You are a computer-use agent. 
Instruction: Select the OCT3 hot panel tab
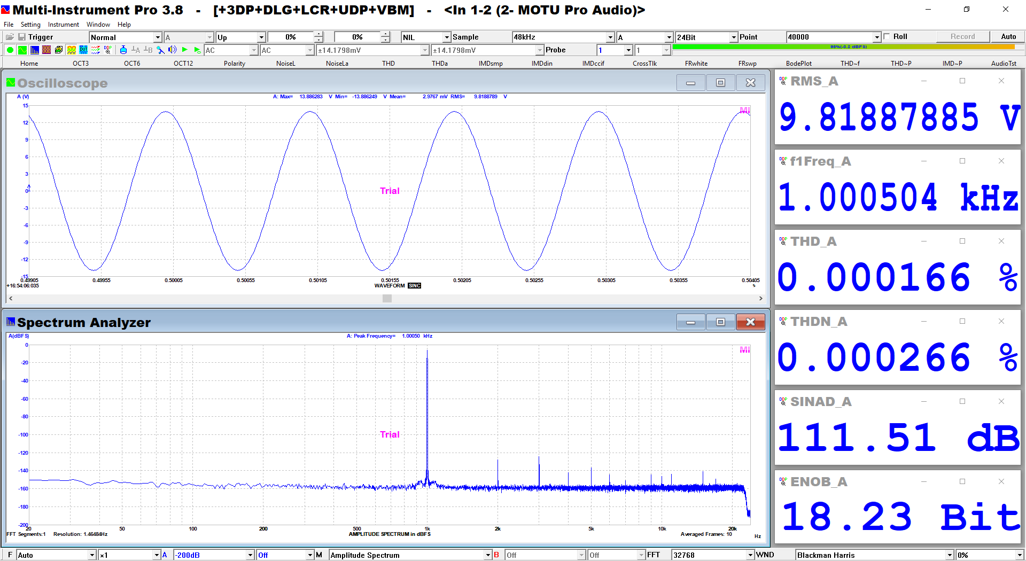point(81,63)
